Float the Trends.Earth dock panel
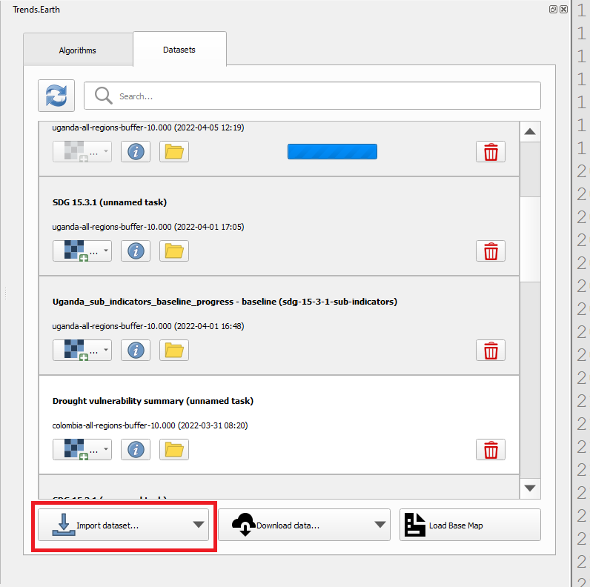The image size is (590, 587). tap(554, 10)
